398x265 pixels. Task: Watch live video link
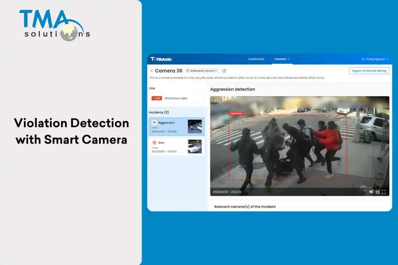coord(176,98)
